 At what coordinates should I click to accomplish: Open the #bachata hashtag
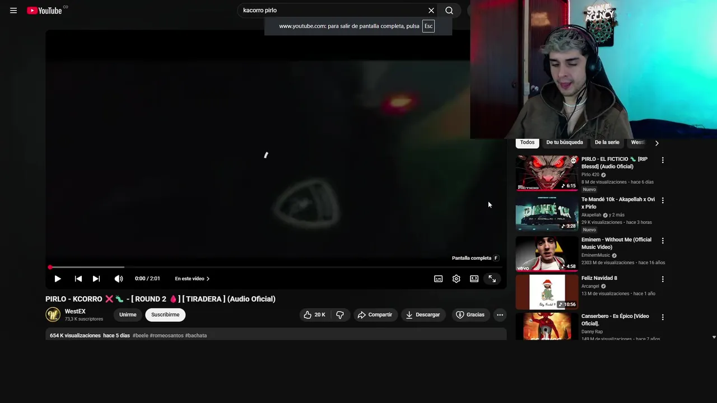click(x=196, y=336)
